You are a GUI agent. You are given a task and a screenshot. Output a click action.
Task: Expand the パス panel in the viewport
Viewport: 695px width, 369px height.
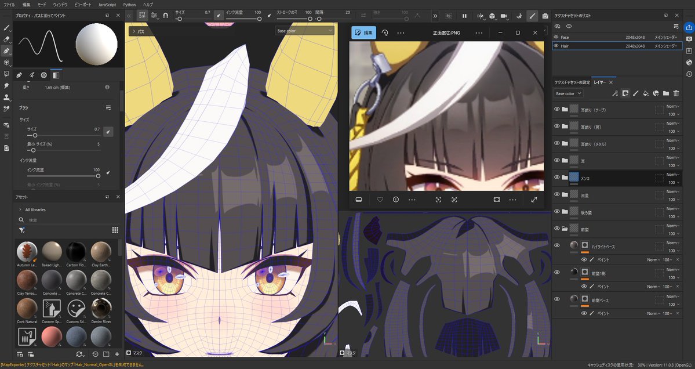pyautogui.click(x=134, y=31)
